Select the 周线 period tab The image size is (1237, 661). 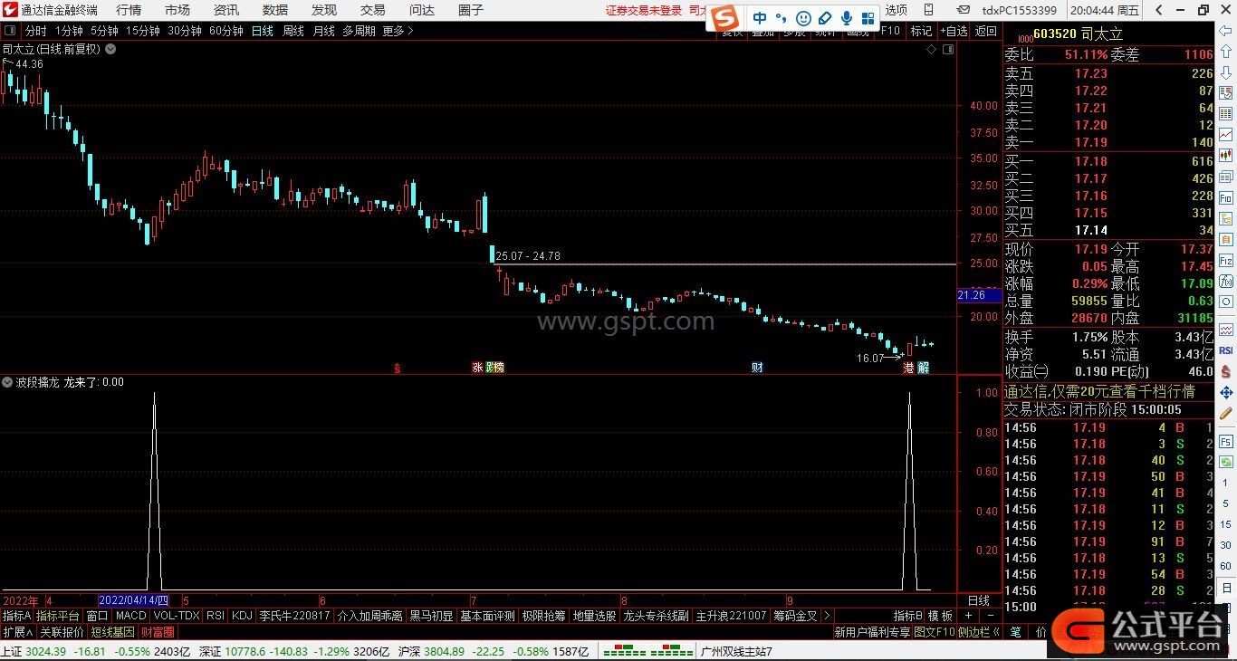coord(293,31)
